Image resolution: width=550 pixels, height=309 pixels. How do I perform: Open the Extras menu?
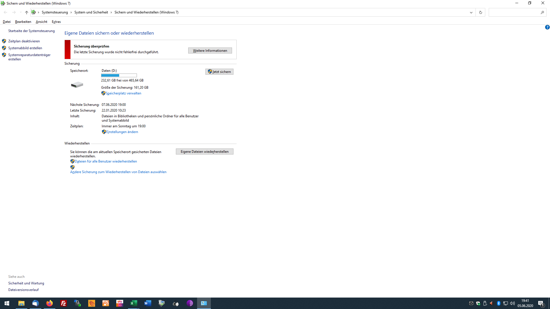click(56, 22)
